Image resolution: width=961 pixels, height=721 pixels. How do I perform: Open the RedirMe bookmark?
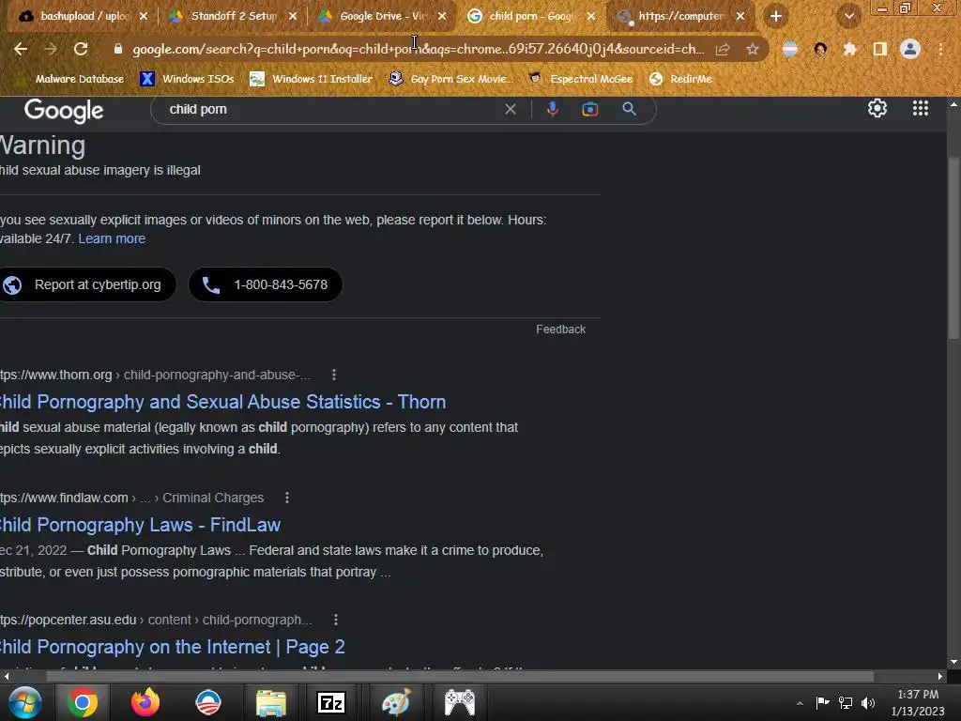681,79
